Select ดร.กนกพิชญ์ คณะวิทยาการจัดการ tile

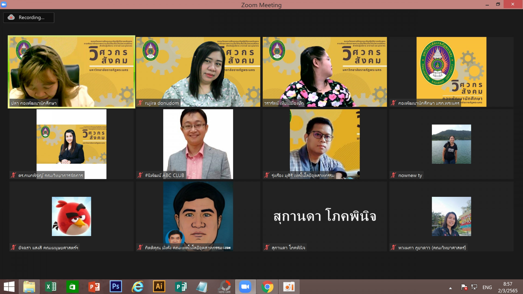pos(71,144)
